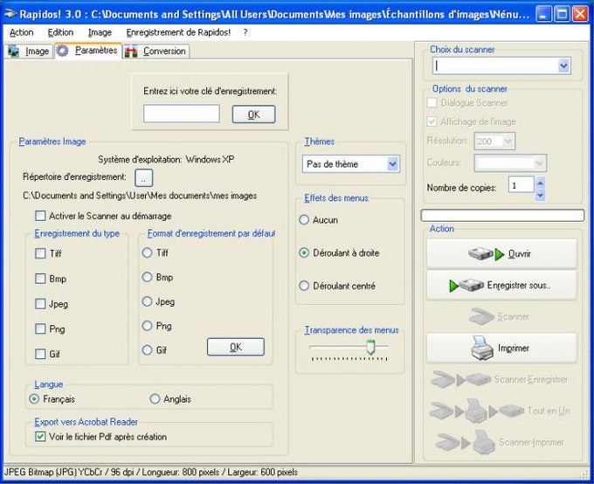Toggle the Dialogue Scanner checkbox
Viewport: 594px width, 484px height.
(x=432, y=102)
